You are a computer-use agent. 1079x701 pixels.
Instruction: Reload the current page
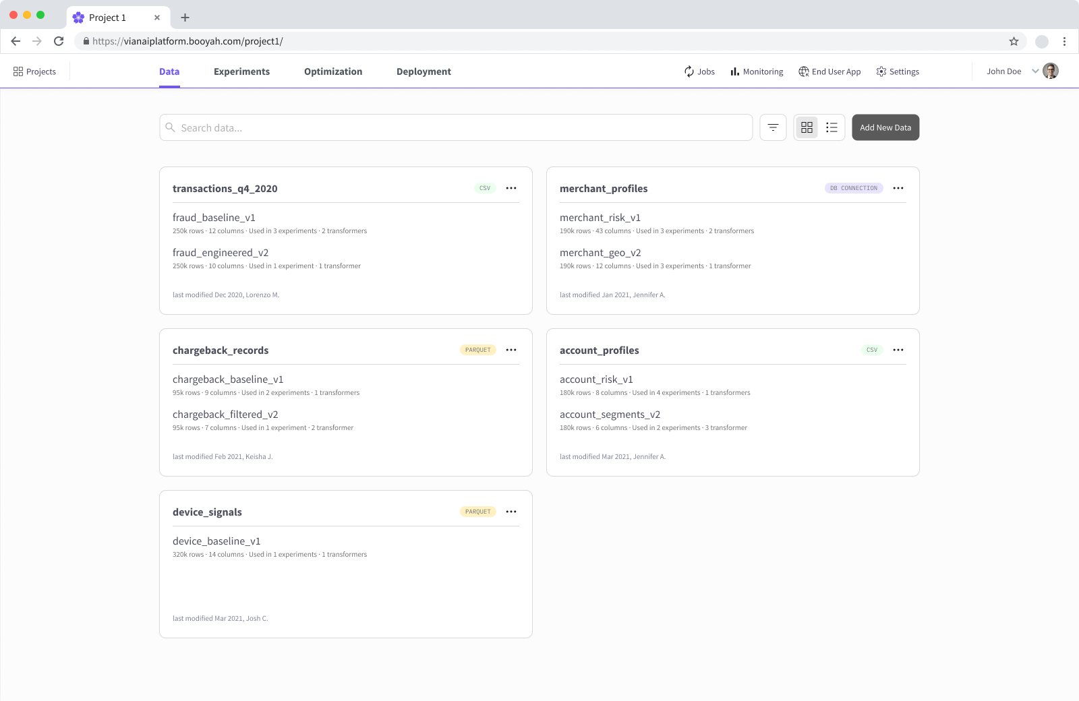click(59, 41)
